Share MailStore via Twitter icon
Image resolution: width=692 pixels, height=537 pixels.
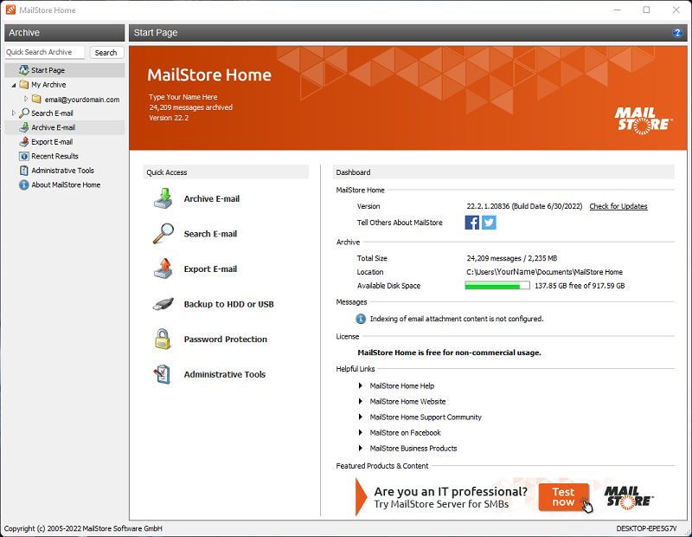(489, 223)
